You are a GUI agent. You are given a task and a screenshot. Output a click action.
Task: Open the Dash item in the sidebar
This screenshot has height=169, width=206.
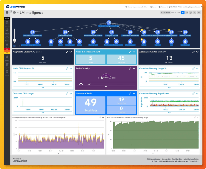pos(7,13)
